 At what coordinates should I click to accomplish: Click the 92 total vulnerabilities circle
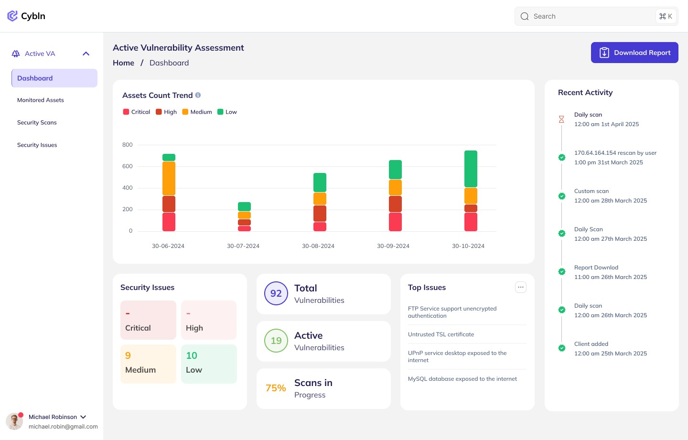click(x=276, y=293)
